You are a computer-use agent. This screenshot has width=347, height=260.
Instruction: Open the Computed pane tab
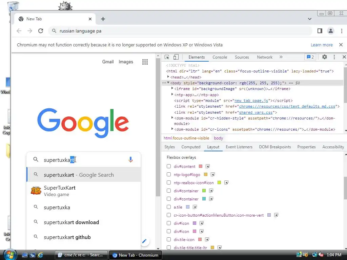pyautogui.click(x=191, y=147)
